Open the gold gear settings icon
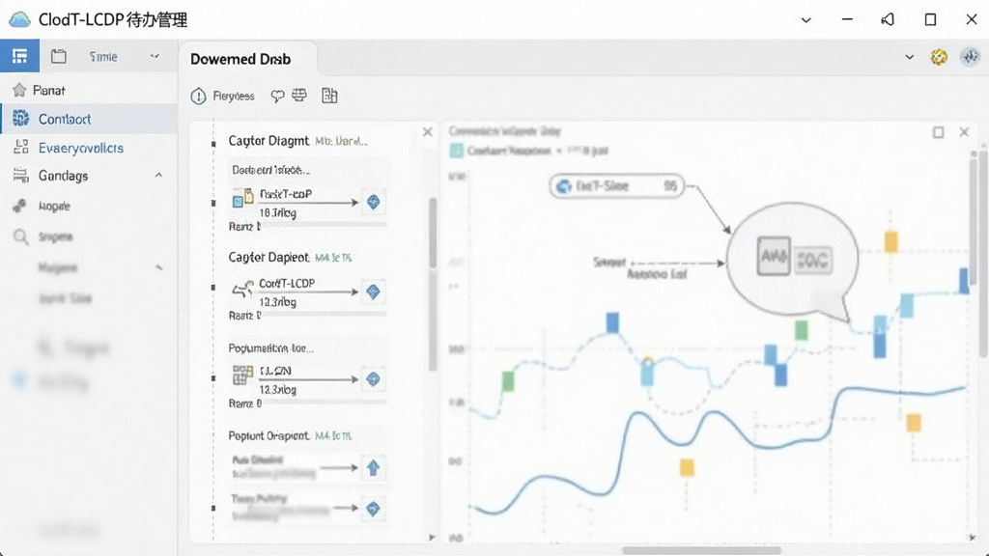Viewport: 989px width, 556px height. coord(939,57)
